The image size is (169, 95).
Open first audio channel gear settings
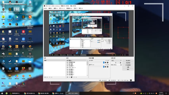(107, 63)
